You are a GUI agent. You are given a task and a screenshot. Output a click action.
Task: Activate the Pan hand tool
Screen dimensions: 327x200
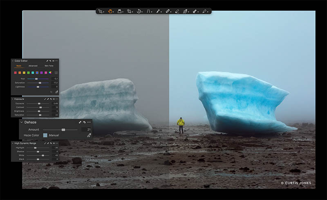[110, 11]
